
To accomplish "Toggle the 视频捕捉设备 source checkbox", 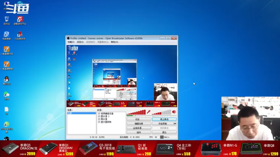I will tap(99, 114).
